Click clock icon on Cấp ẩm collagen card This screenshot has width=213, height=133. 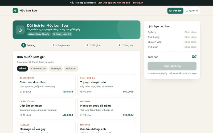tap(21, 115)
